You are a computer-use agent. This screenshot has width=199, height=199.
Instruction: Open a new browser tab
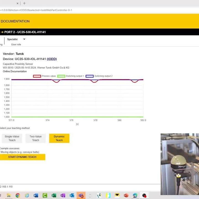(24, 3)
